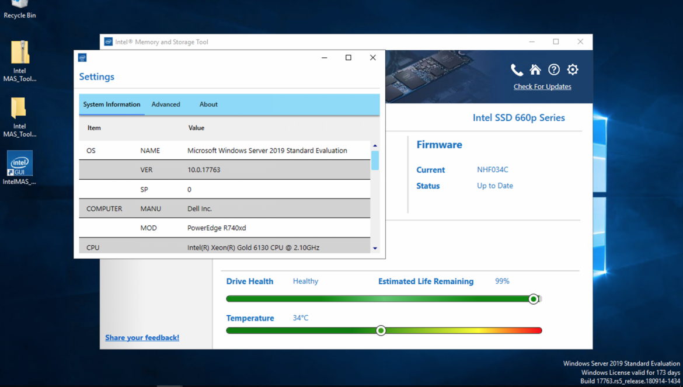
Task: Click the firmware status 'Up to Date'
Action: point(495,186)
